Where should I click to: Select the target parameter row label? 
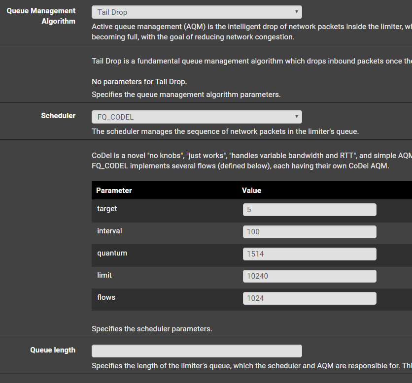pyautogui.click(x=107, y=209)
